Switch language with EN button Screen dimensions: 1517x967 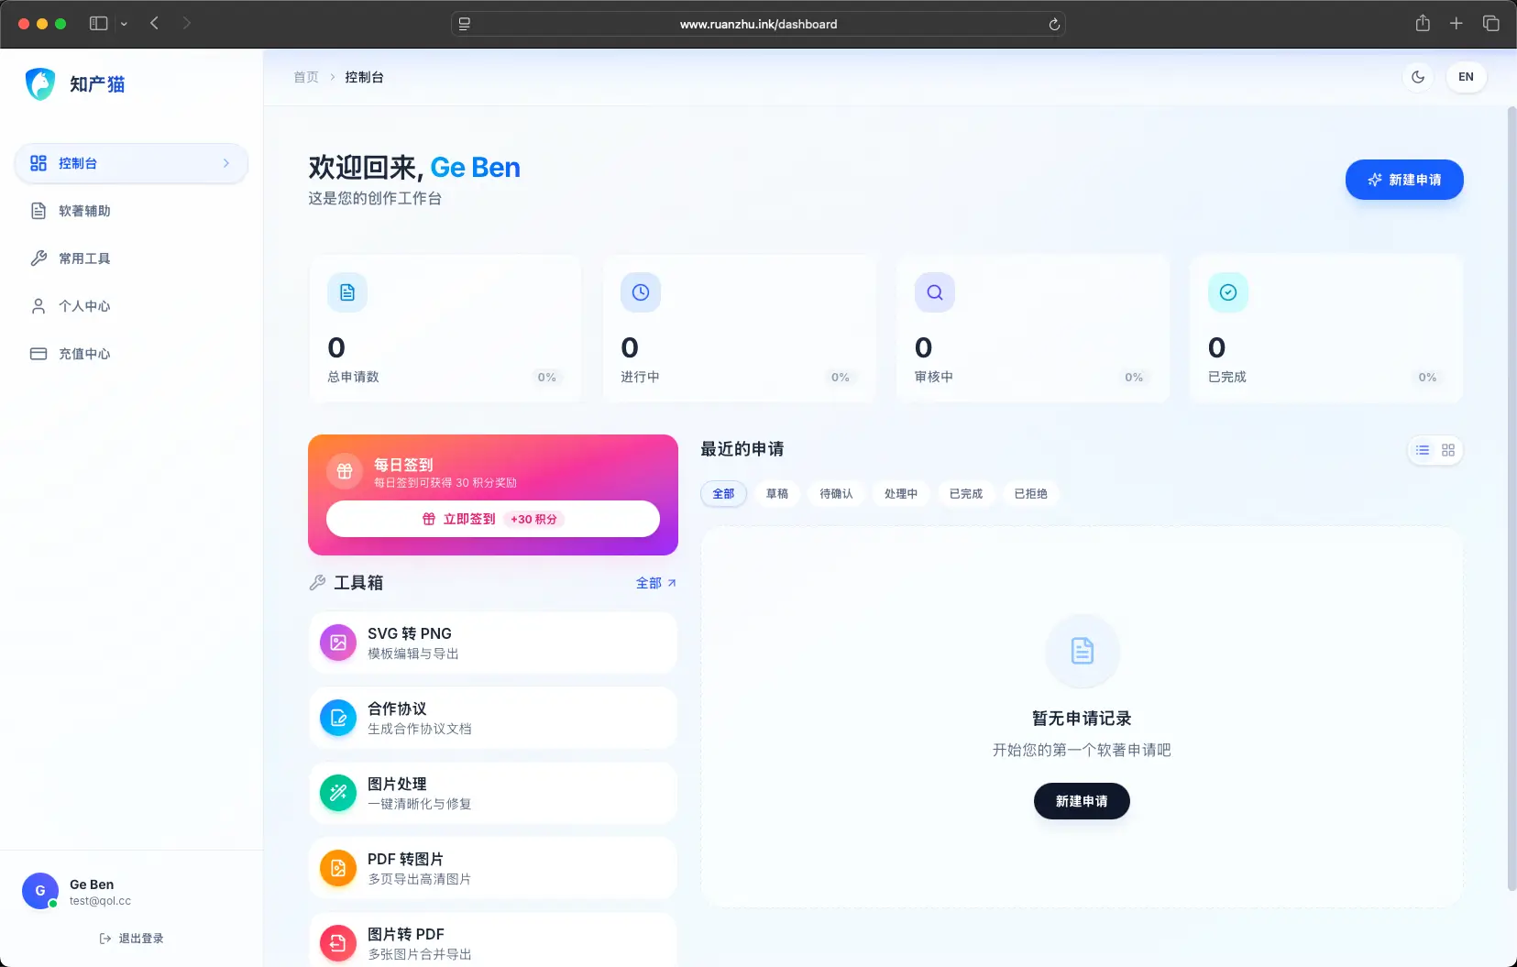(x=1466, y=77)
